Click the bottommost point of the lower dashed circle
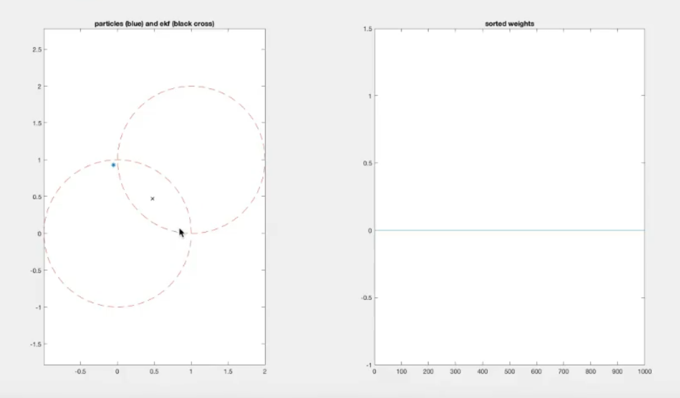 (118, 307)
